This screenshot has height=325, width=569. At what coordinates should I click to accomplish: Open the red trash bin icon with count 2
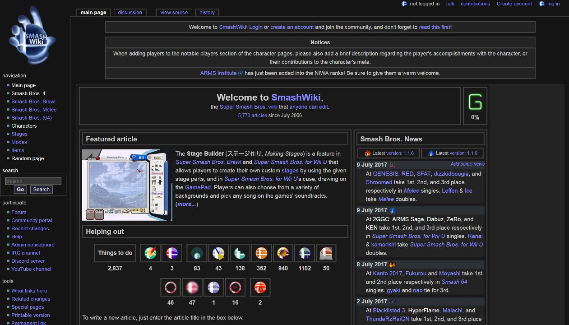click(260, 287)
